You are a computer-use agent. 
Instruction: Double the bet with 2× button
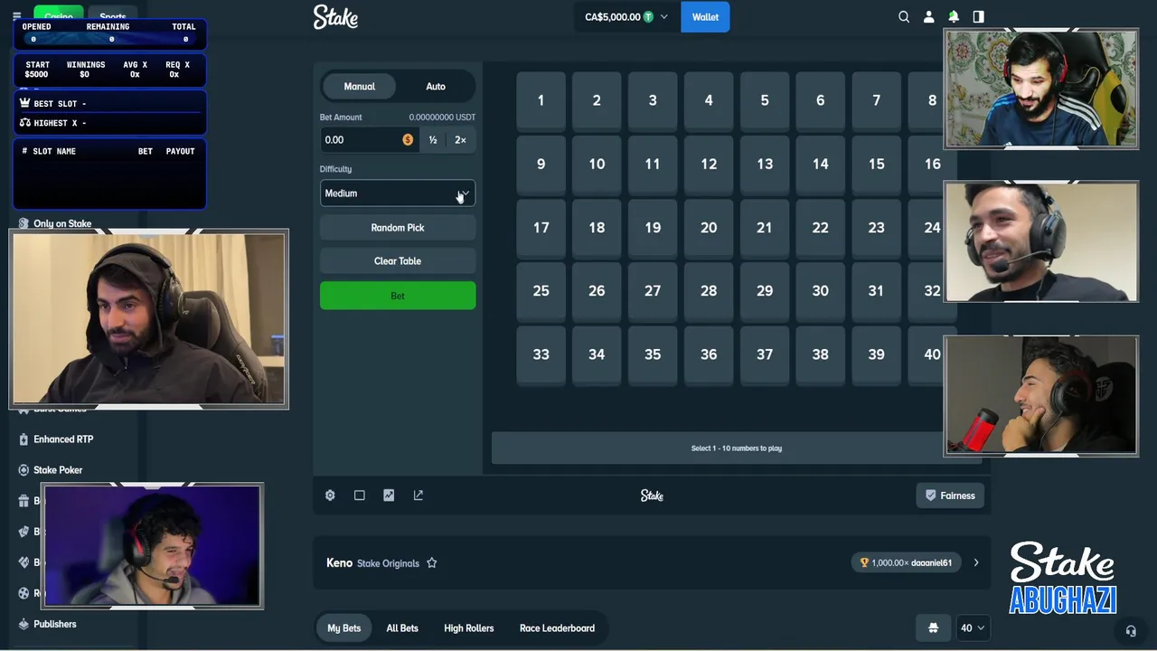460,139
